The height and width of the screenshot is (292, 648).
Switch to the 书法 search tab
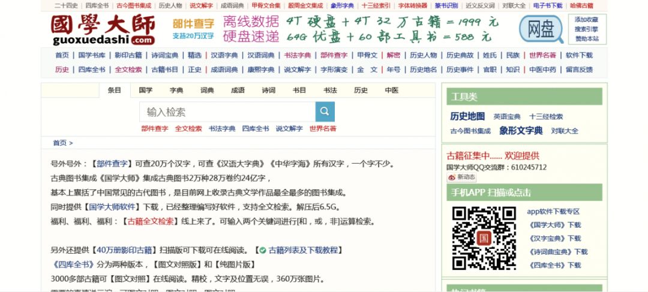(x=330, y=91)
